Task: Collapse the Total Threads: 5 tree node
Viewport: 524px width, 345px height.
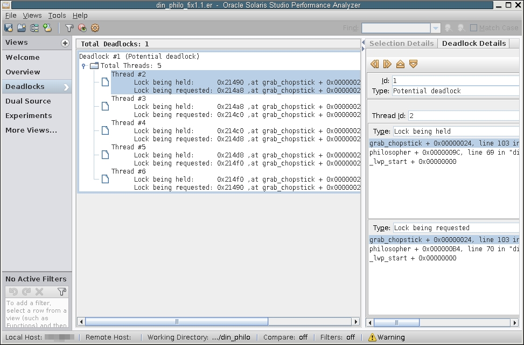Action: [x=84, y=66]
